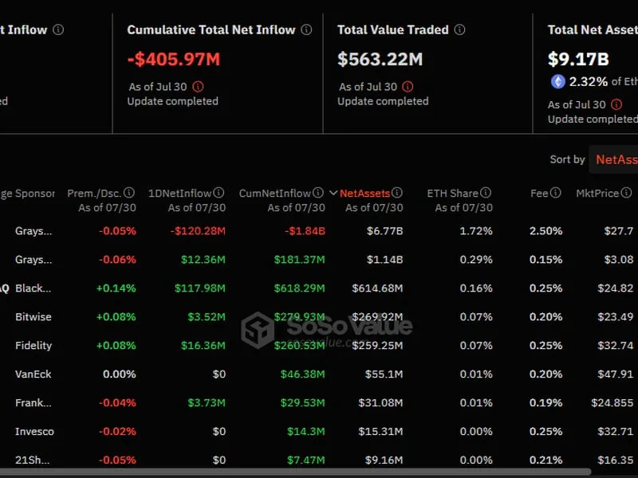Click info icon beside Cumulative Total Net Inflow
638x478 pixels.
[x=306, y=29]
